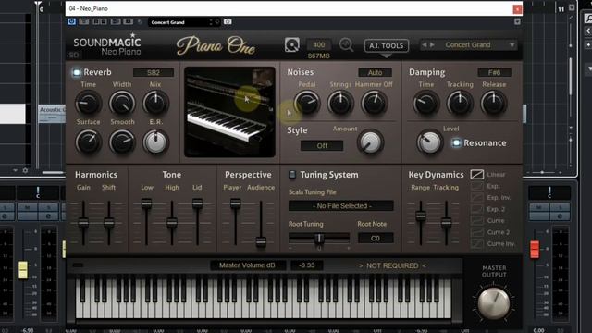Click the Harmonics Gain fader
This screenshot has width=592, height=333.
83,222
